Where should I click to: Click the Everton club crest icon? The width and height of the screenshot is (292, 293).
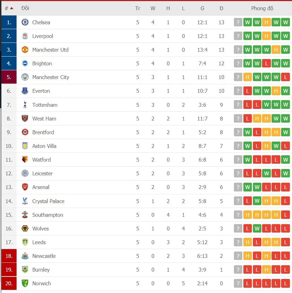(25, 91)
